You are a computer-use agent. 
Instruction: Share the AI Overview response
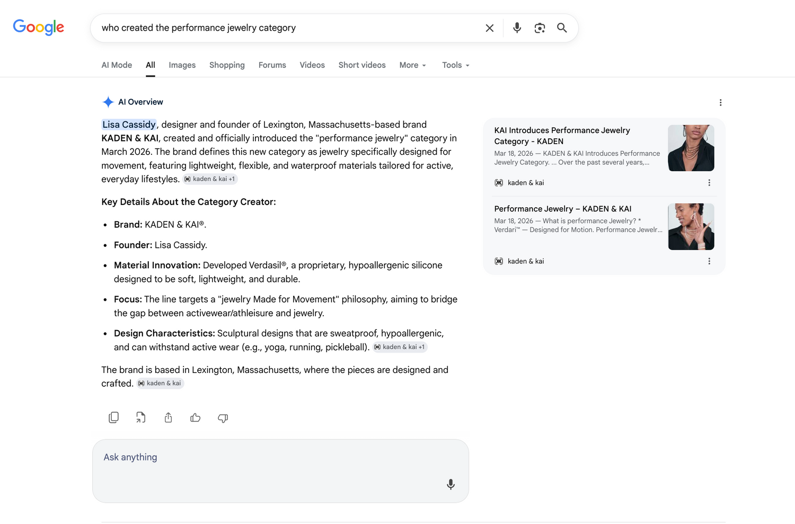pos(168,418)
